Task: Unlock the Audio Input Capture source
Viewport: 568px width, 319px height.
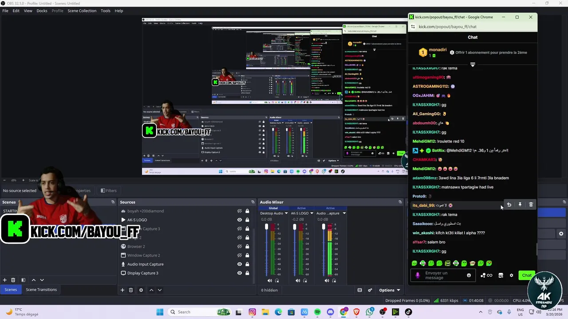Action: pos(247,264)
